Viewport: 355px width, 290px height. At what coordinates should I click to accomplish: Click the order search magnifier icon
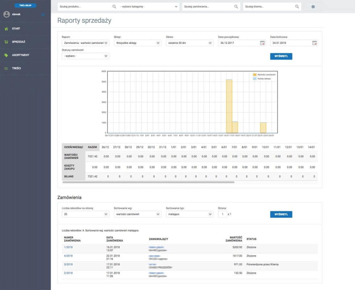[236, 7]
